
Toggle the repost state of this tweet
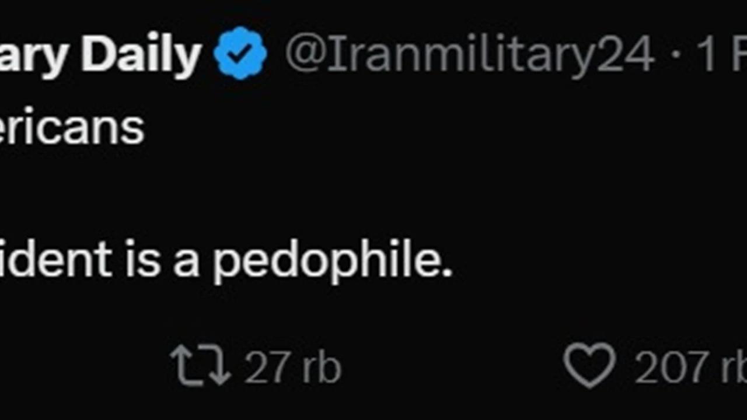coord(201,366)
